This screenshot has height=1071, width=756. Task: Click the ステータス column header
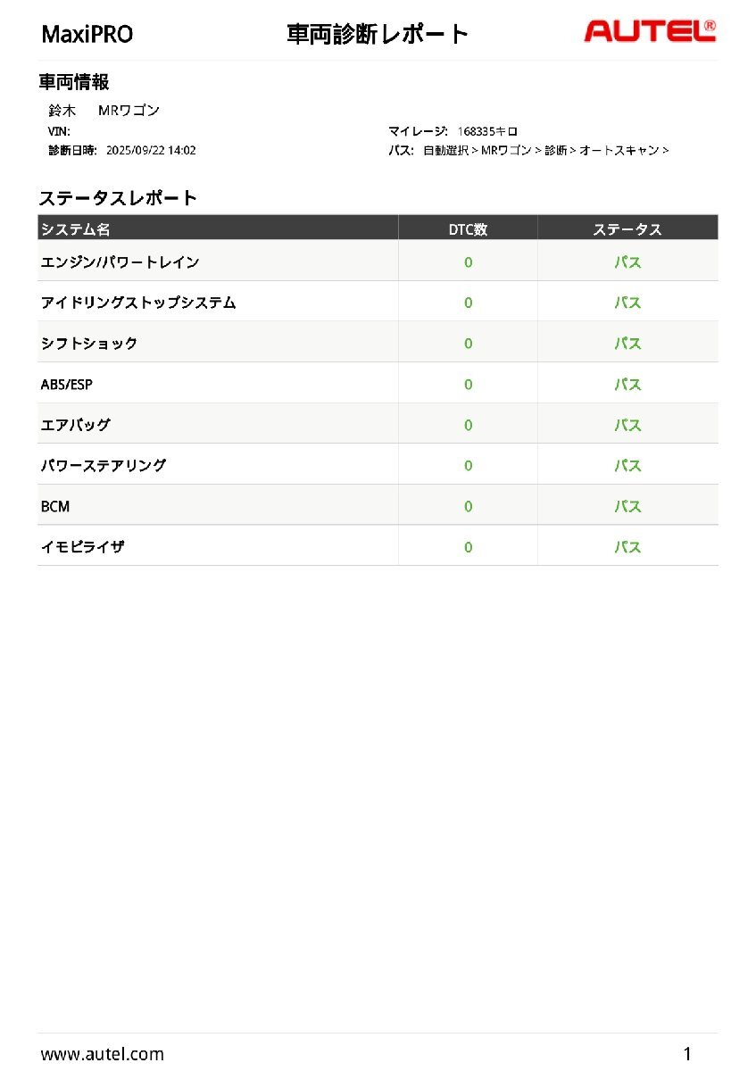[x=627, y=229]
